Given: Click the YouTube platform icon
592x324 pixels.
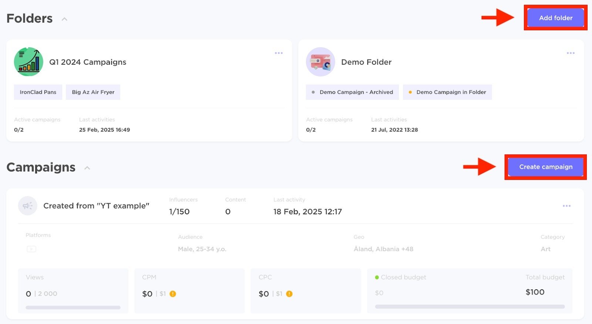Looking at the screenshot, I should [31, 249].
